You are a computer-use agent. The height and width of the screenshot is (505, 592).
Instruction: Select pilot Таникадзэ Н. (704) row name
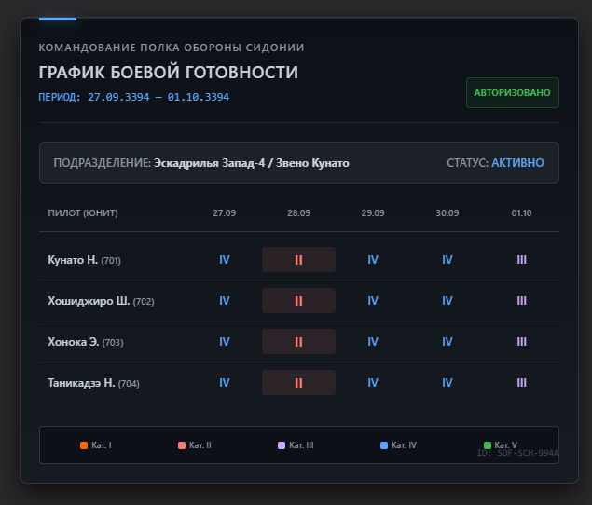[x=93, y=383]
